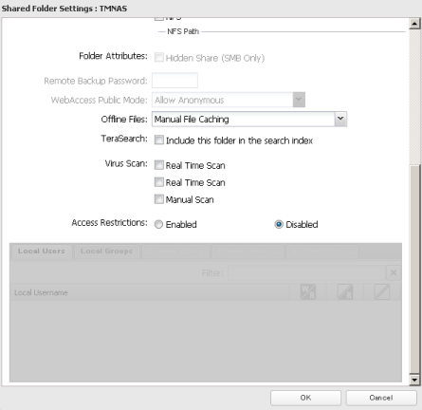Click the TeraSearch label
Image resolution: width=422 pixels, height=410 pixels.
(124, 139)
